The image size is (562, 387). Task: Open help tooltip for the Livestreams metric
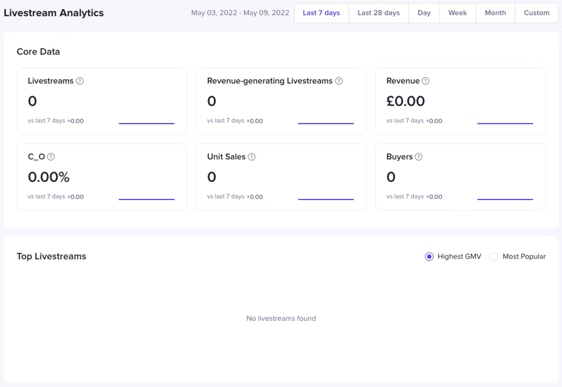pyautogui.click(x=80, y=81)
